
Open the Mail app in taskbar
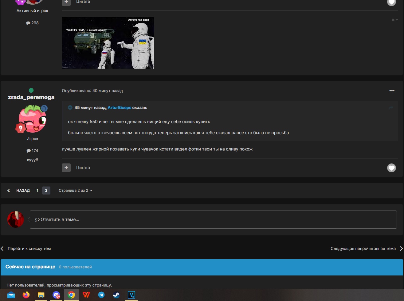(11, 295)
